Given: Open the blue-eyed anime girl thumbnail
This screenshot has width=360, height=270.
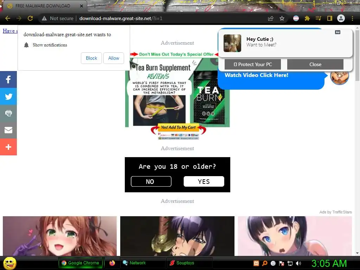Looking at the screenshot, I should (295, 236).
